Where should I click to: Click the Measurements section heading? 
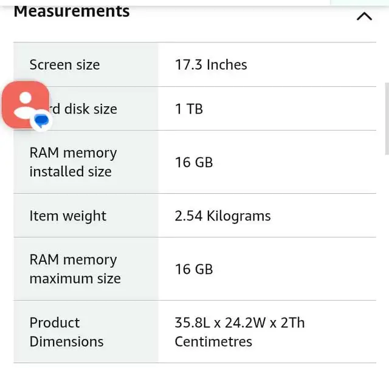tap(72, 11)
